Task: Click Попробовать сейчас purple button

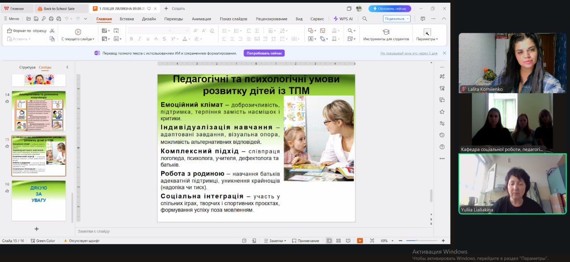Action: pyautogui.click(x=264, y=53)
